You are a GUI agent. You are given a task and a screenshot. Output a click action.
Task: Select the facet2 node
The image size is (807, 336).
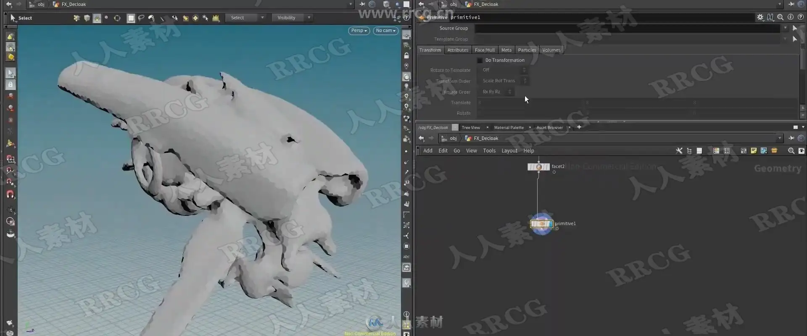538,167
